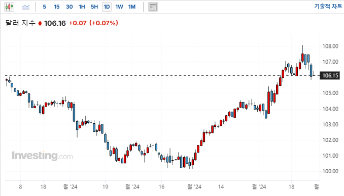
Task: Click the date label 8
Action: (x=20, y=187)
